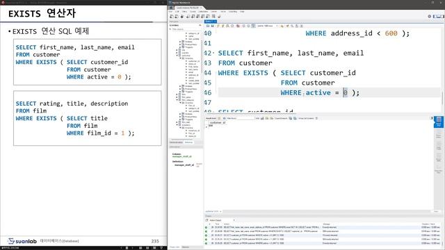445x250 pixels.
Task: Rollback the current transaction icon
Action: [x=248, y=26]
